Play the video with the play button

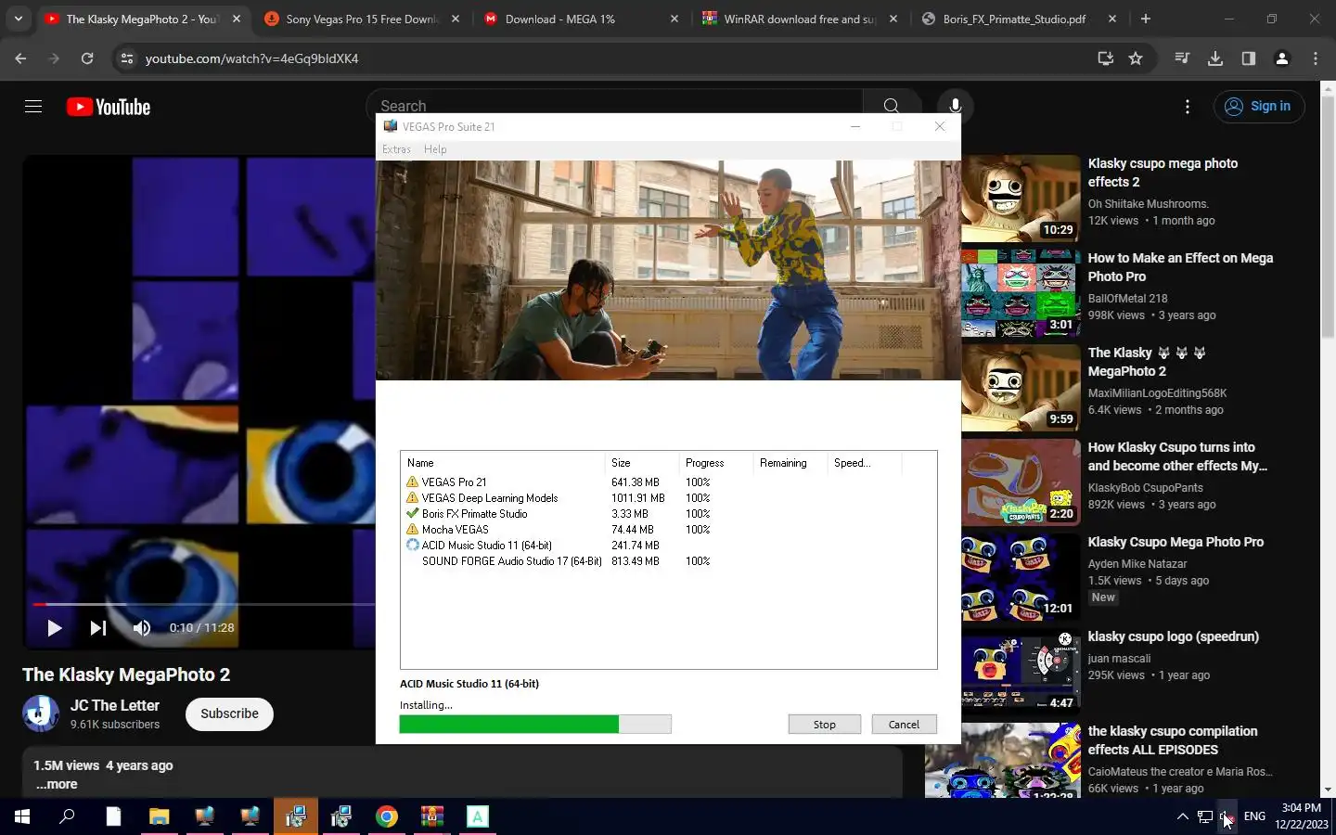54,628
